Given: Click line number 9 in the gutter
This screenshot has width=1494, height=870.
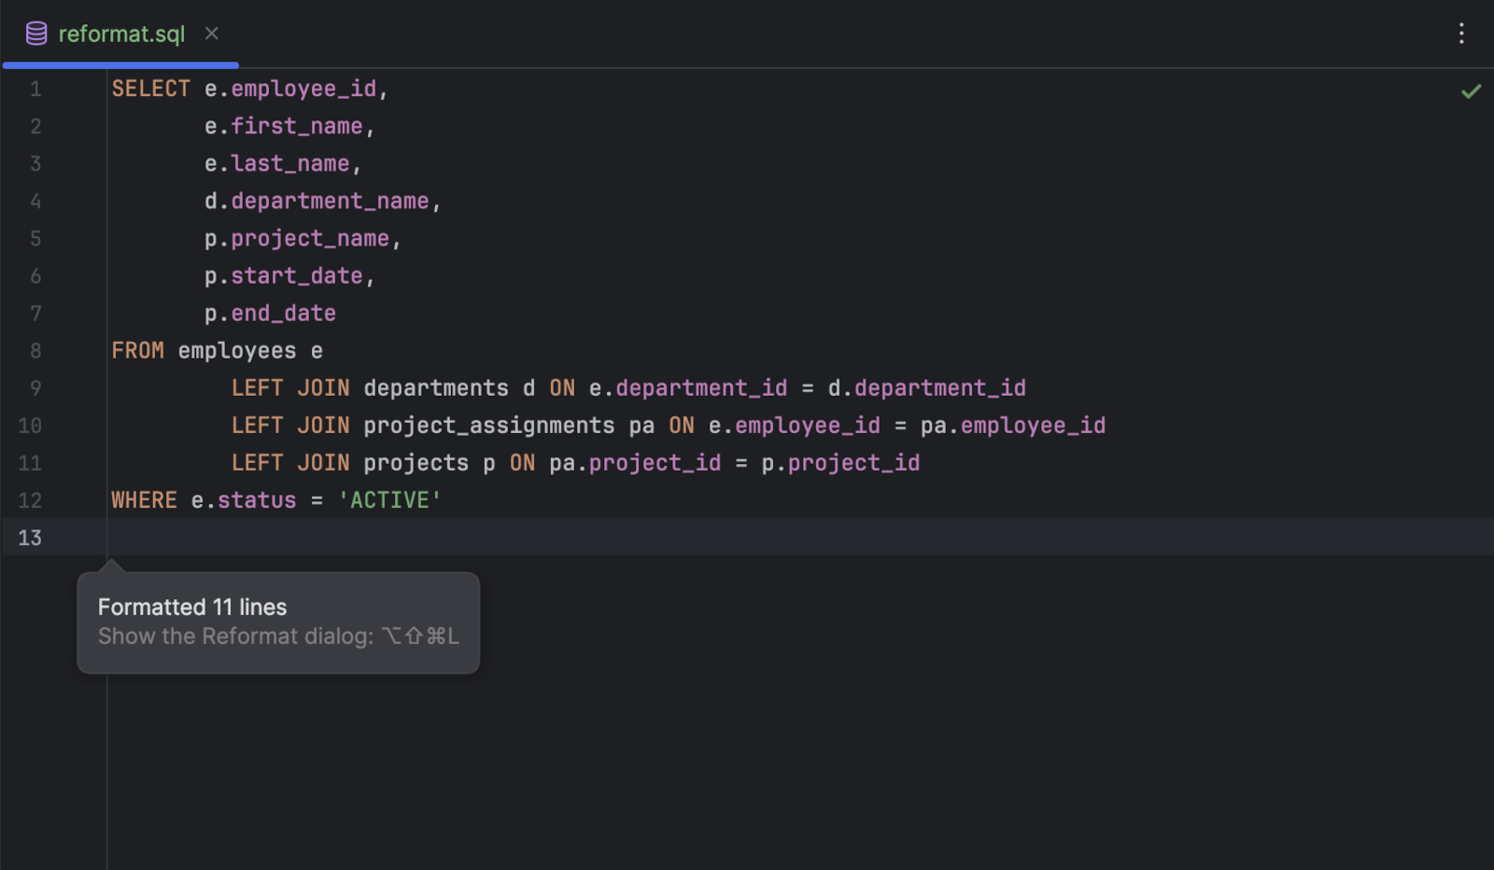Looking at the screenshot, I should point(35,388).
